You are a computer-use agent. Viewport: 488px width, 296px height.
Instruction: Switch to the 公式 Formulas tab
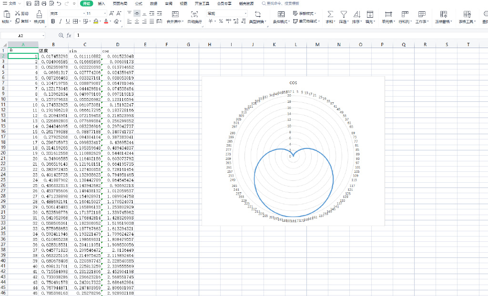point(139,4)
